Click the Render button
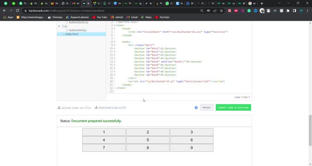The image size is (312, 166). click(207, 107)
